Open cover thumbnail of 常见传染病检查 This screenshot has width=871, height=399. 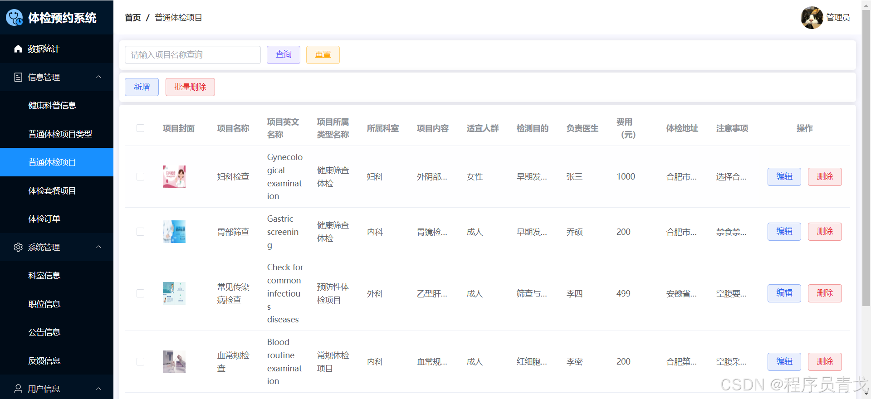pyautogui.click(x=174, y=293)
